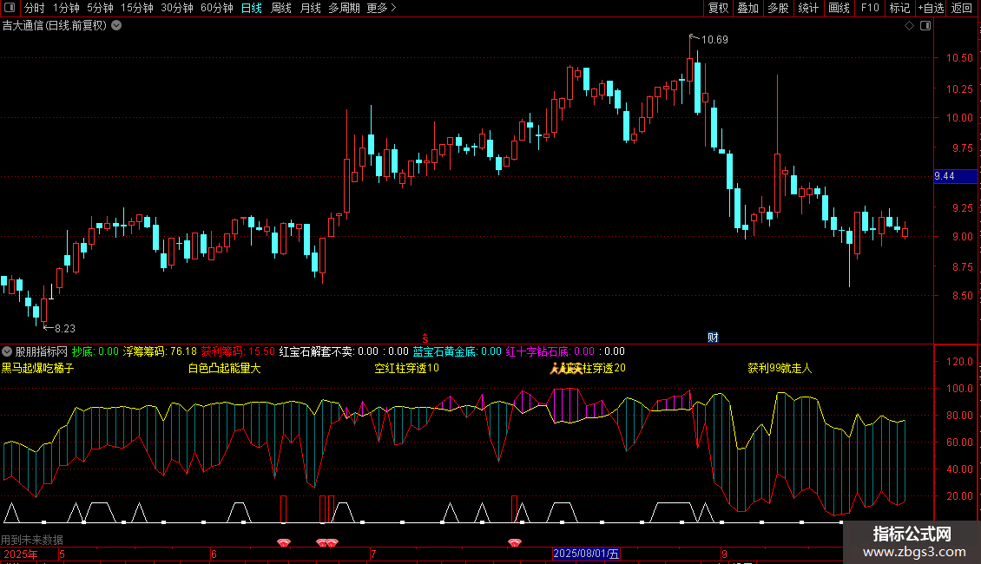Open the 画线 drawing tools

(839, 8)
